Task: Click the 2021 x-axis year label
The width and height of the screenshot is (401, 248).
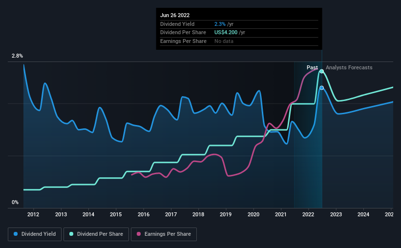Action: [280, 214]
